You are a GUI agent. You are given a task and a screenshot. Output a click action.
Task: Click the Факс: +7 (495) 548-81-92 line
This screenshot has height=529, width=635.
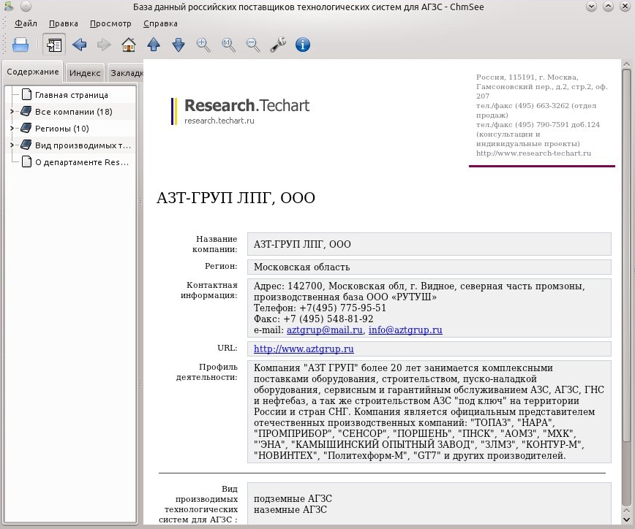313,319
